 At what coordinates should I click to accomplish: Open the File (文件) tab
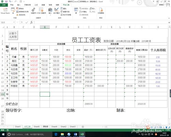pyautogui.click(x=4, y=5)
